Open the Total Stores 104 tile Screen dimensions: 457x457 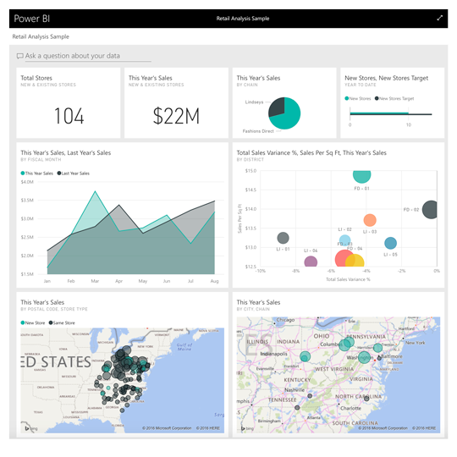point(69,103)
